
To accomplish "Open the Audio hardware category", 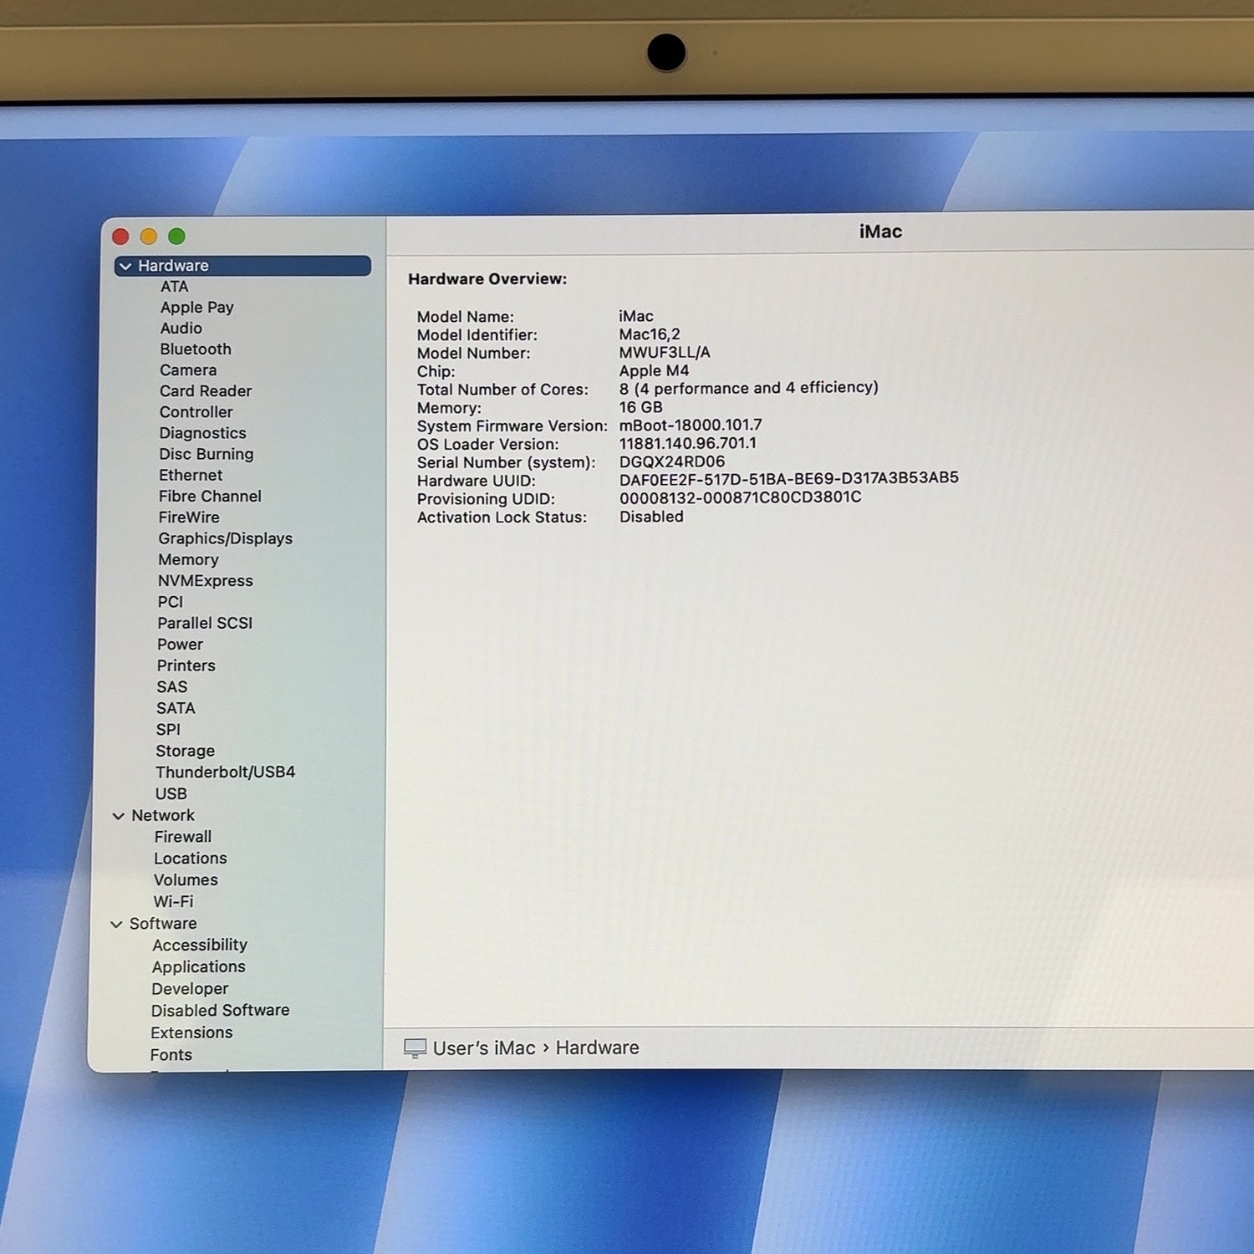I will point(181,329).
